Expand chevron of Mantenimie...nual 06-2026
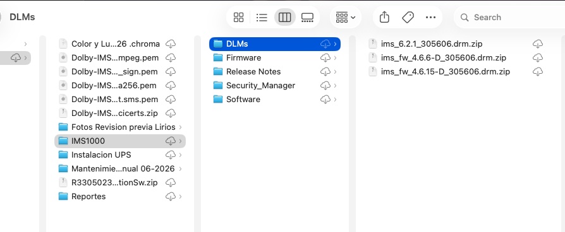Image resolution: width=565 pixels, height=232 pixels. click(180, 169)
